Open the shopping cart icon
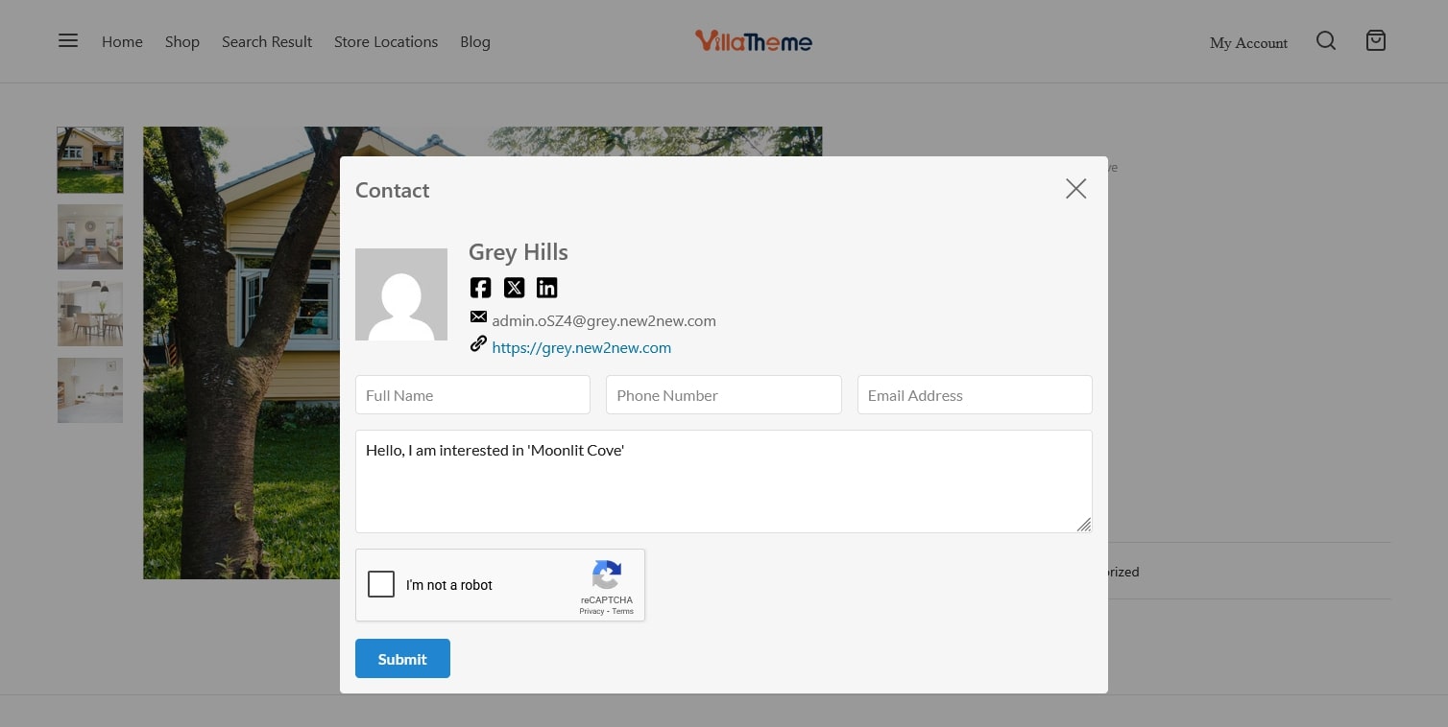Viewport: 1448px width, 727px height. point(1375,40)
